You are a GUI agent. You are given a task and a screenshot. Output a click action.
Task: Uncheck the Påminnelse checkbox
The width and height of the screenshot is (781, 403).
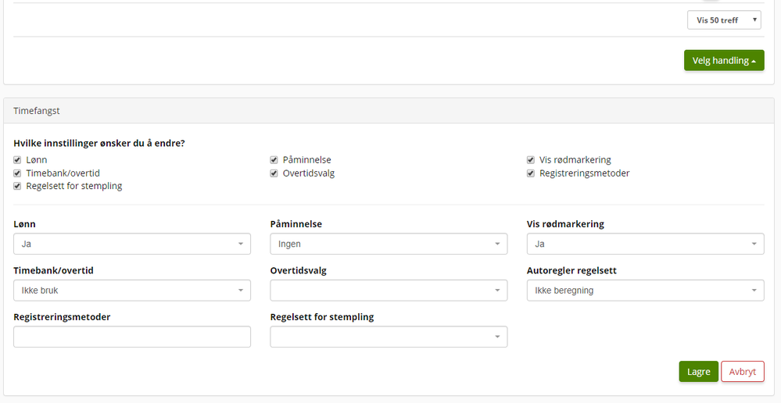point(274,160)
